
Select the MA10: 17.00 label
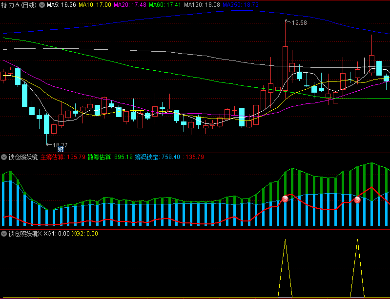click(95, 5)
